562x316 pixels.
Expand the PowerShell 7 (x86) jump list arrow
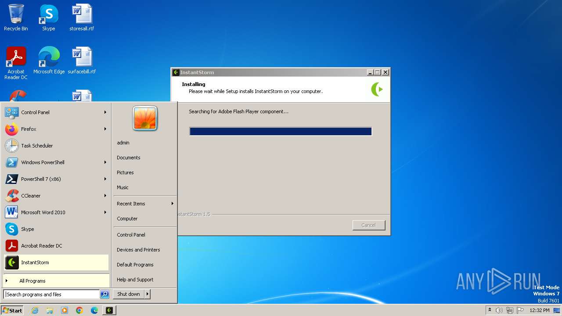(105, 179)
